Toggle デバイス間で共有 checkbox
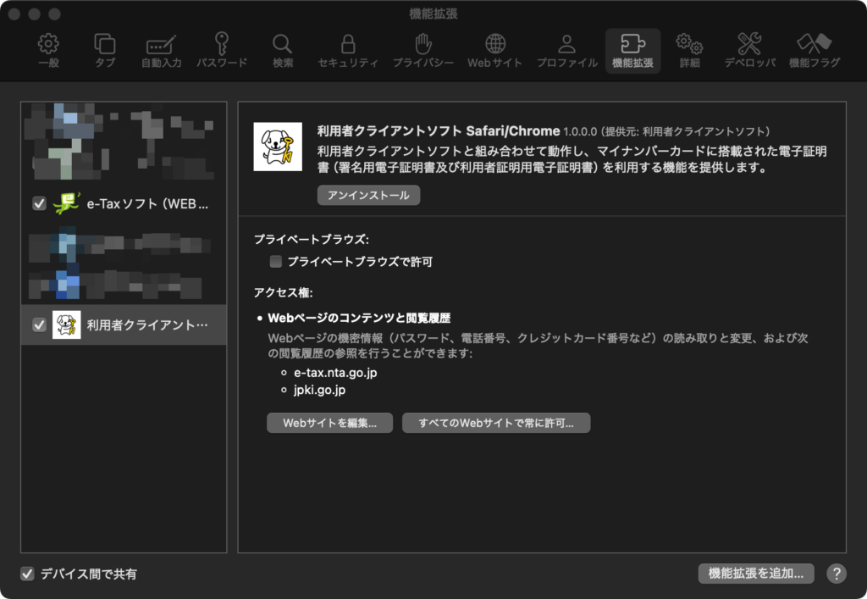This screenshot has width=867, height=599. pos(28,574)
